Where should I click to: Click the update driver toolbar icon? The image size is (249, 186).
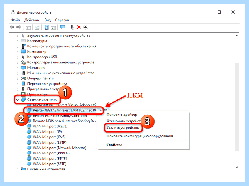coord(72,27)
